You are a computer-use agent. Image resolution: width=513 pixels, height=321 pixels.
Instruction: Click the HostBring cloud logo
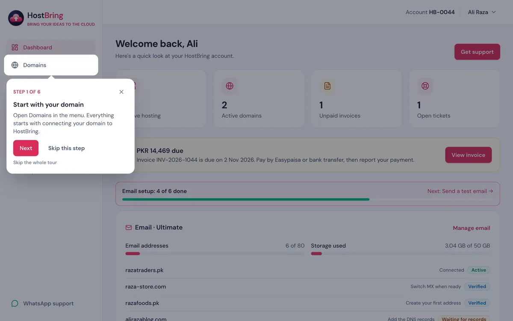coord(16,18)
